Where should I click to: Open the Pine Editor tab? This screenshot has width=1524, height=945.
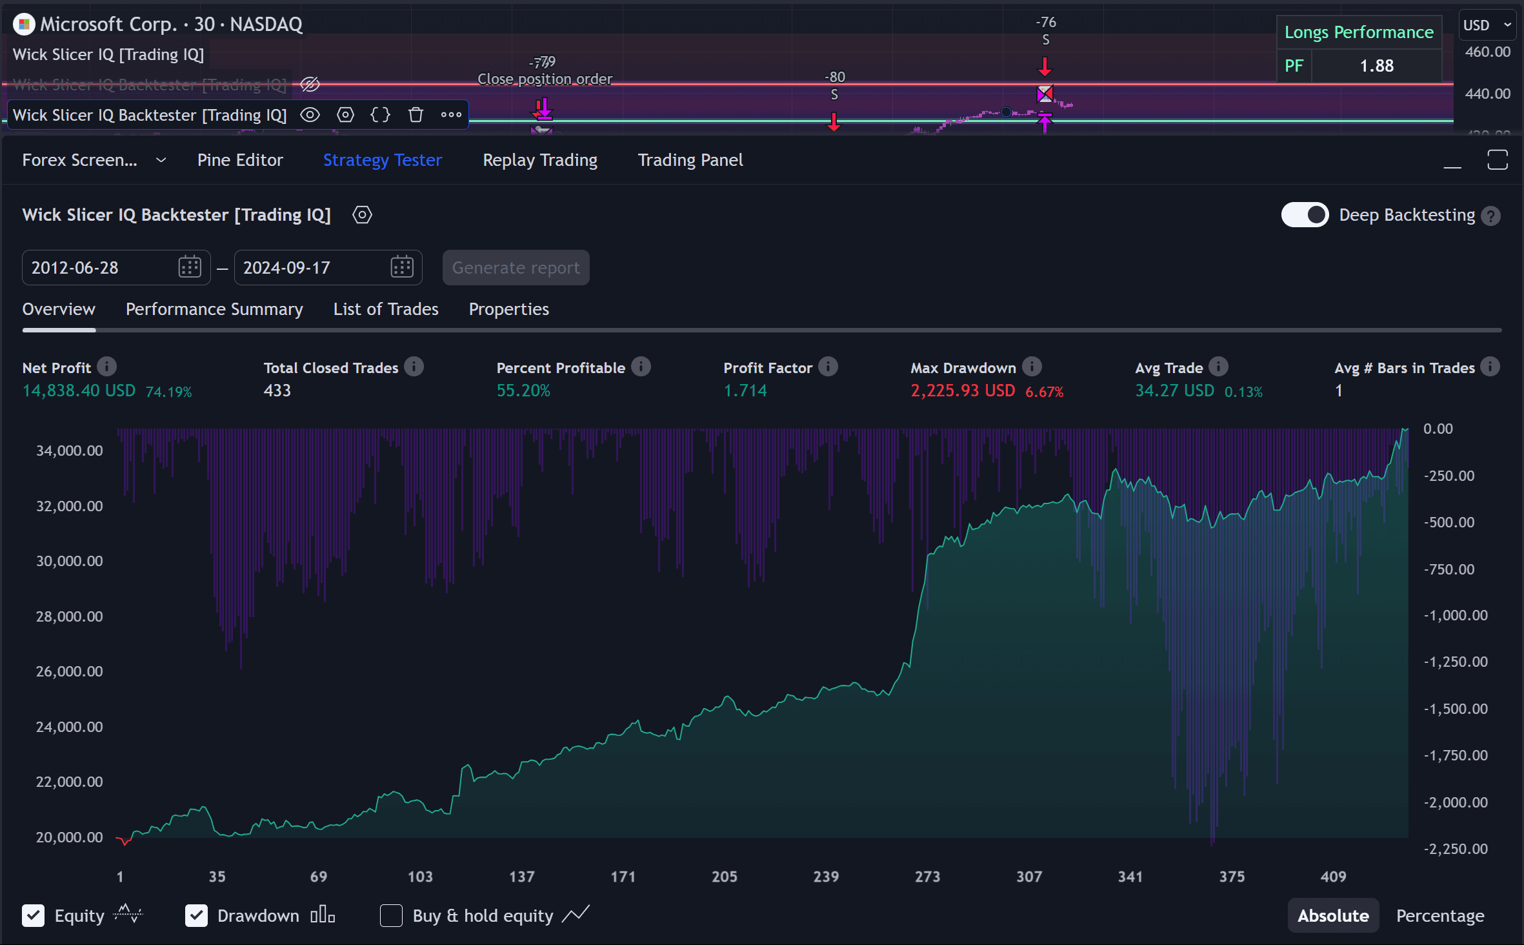click(240, 160)
